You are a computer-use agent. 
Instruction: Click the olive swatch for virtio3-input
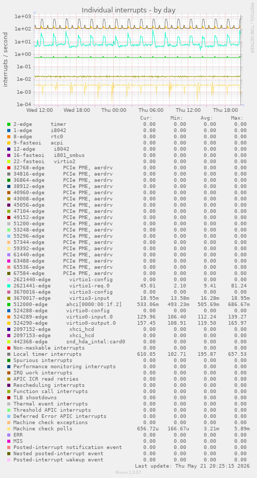pos(9,298)
